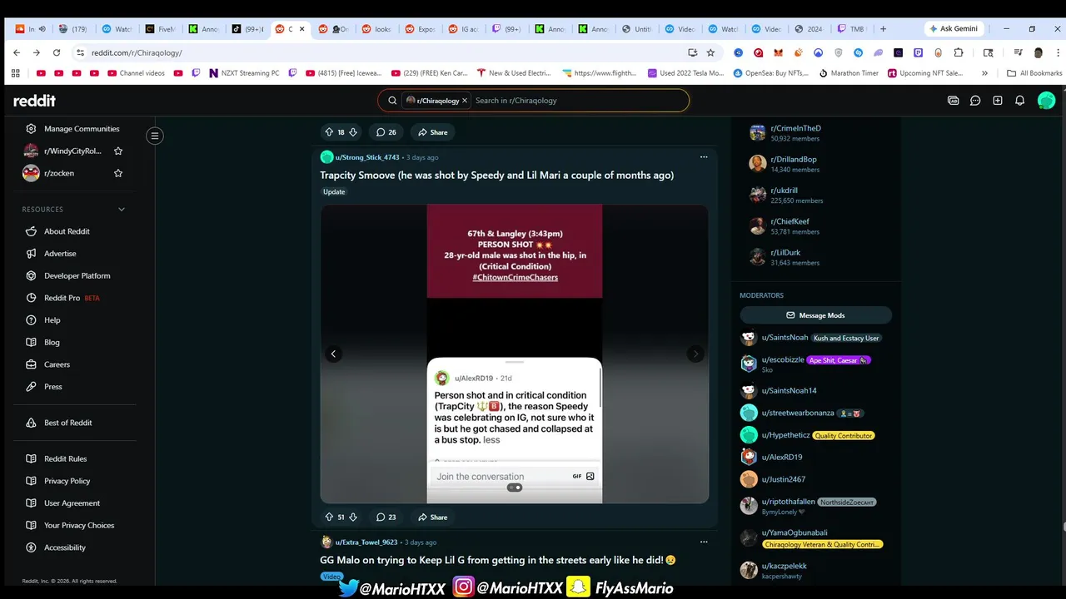Open options menu for Strong_Stick_4743 post
The height and width of the screenshot is (599, 1066).
click(x=704, y=156)
